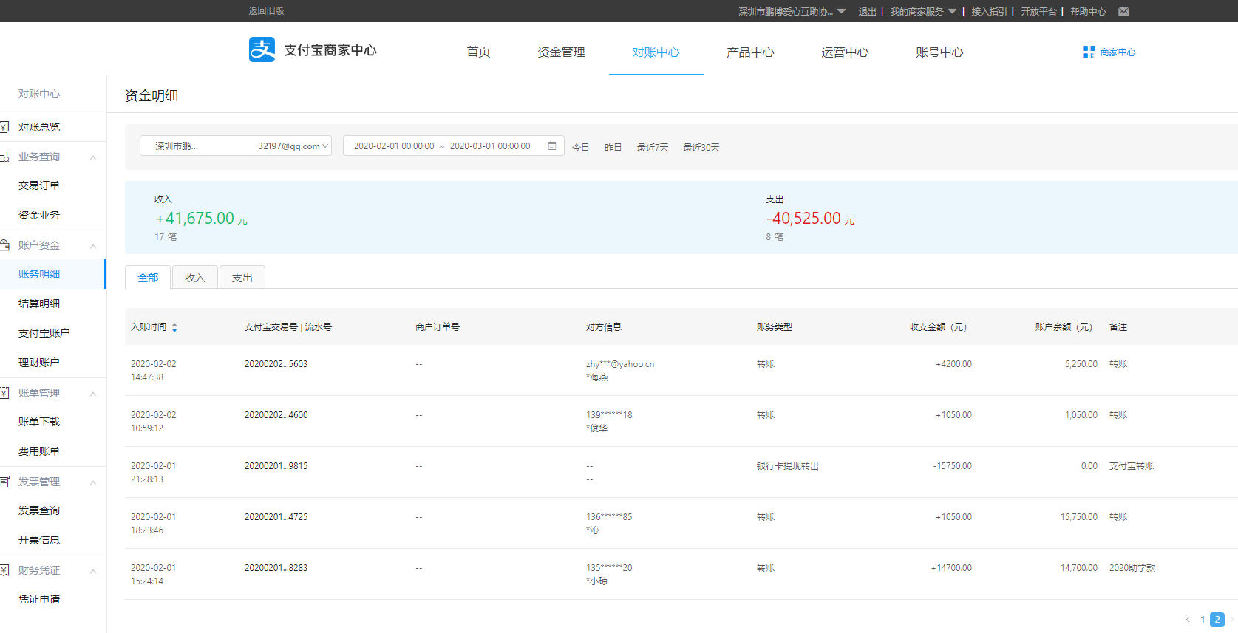Switch to the 支出 tab
Screen dimensions: 1238x633
pyautogui.click(x=242, y=278)
